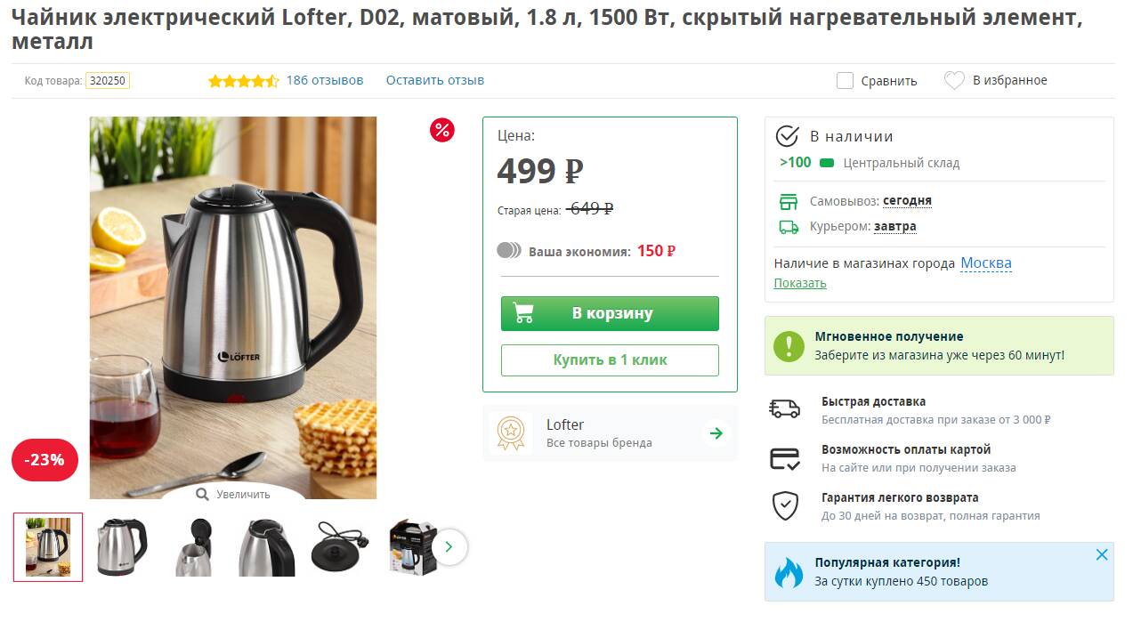This screenshot has width=1133, height=630.
Task: Click the magnifier zoom icon under the photo
Action: coord(203,495)
